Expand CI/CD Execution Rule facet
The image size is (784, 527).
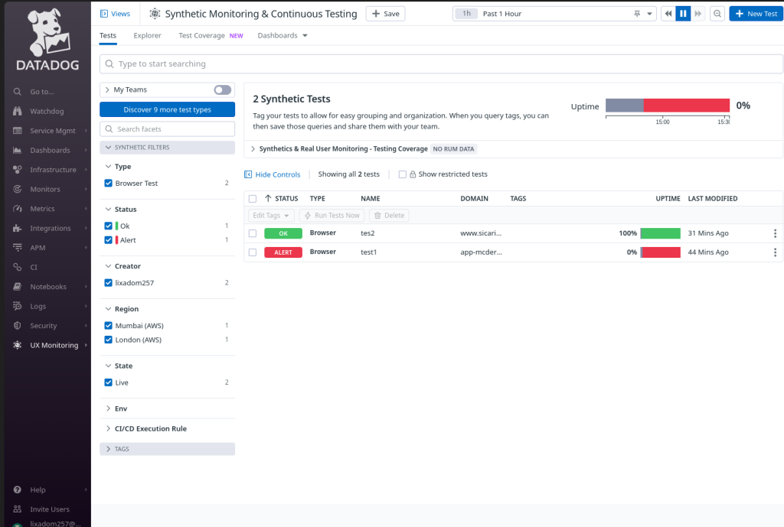pyautogui.click(x=108, y=428)
